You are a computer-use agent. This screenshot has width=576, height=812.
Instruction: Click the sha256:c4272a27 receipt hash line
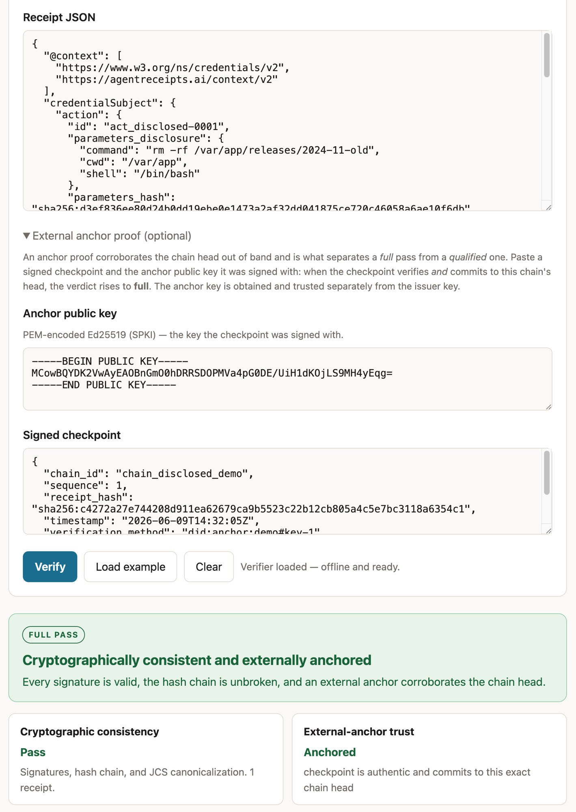254,509
